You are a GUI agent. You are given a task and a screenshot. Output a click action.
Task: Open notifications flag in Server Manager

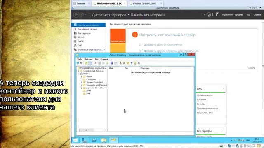pyautogui.click(x=217, y=15)
